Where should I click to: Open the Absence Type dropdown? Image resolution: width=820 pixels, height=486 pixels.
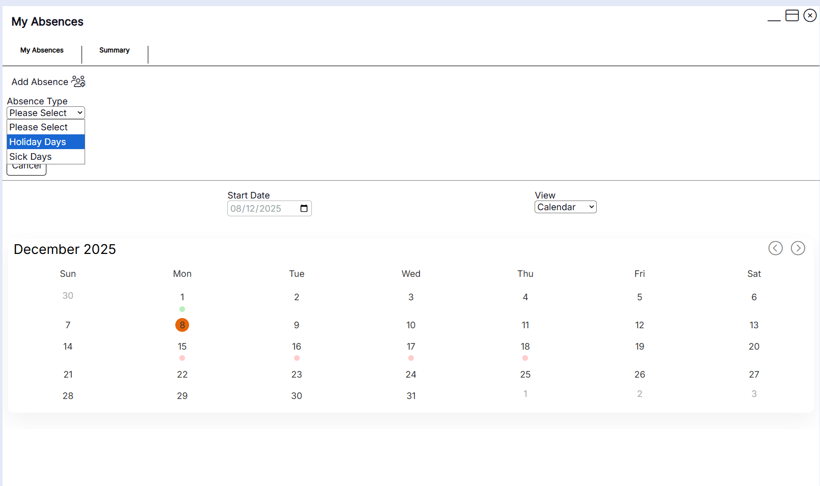point(46,113)
